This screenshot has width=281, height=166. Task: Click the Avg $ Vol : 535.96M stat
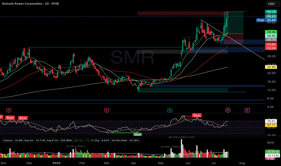[59, 140]
